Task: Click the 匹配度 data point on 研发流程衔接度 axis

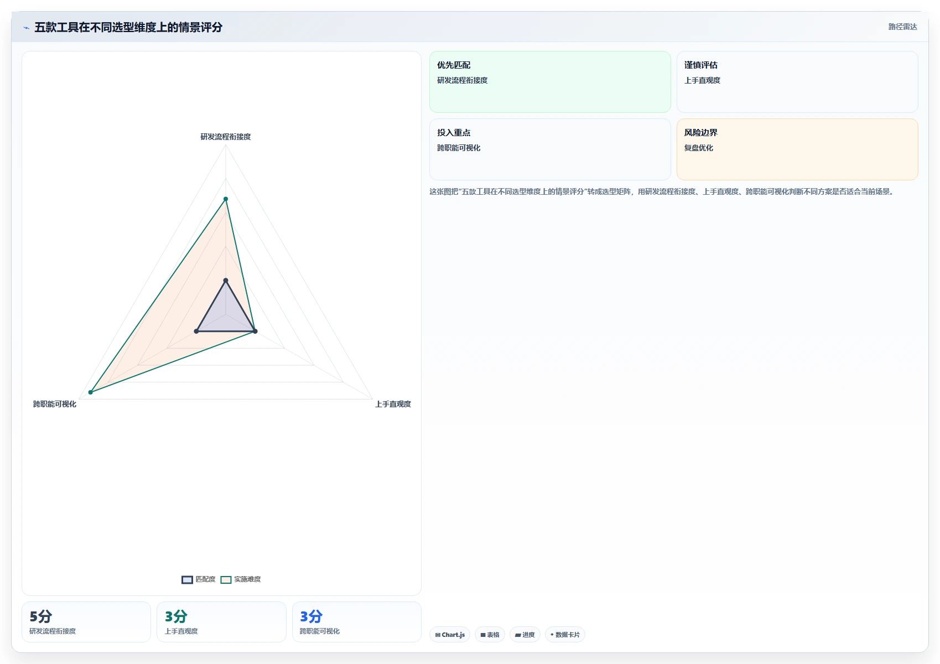Action: pos(226,281)
